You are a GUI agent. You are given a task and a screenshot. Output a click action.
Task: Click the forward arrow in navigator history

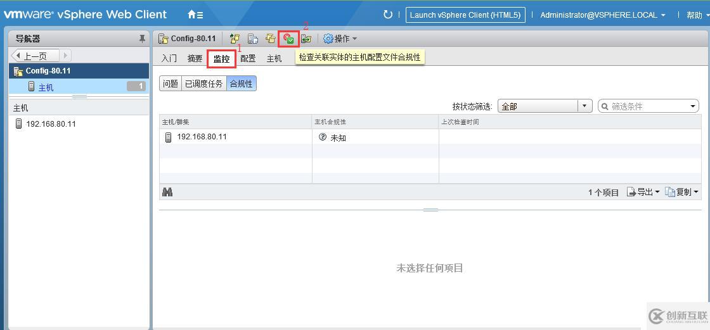tap(65, 56)
